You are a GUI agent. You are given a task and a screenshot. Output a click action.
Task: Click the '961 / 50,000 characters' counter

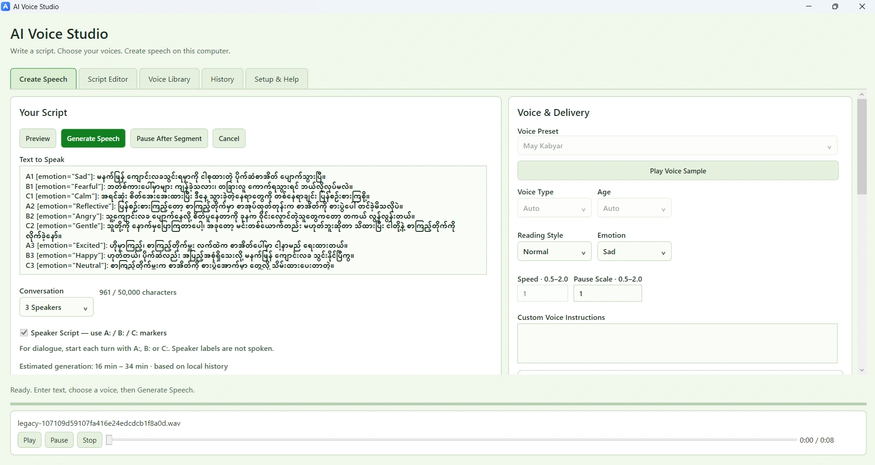(138, 292)
